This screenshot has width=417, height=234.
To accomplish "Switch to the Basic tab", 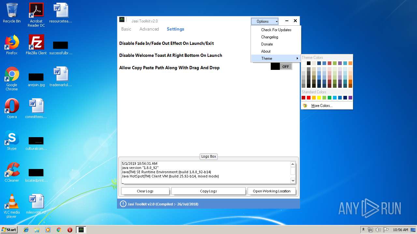I will [x=126, y=29].
